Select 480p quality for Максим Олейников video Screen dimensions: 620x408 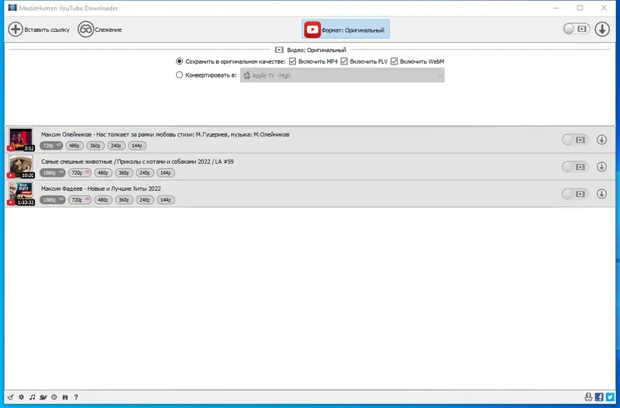coord(74,146)
